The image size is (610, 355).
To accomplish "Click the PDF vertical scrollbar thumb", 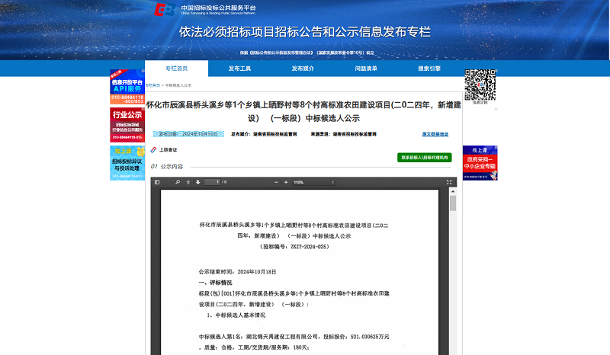I will click(x=453, y=203).
